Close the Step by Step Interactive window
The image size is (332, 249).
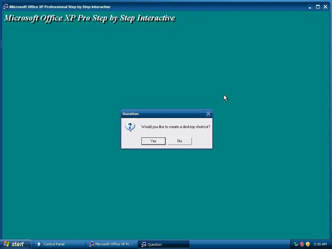[x=326, y=7]
